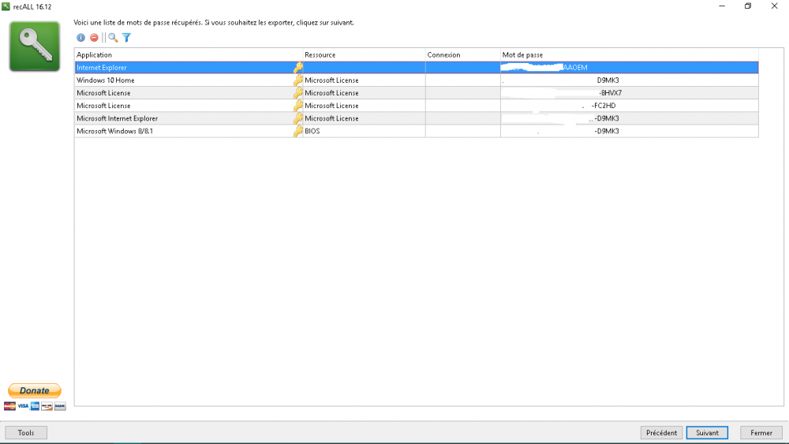Click the large green key logo
789x444 pixels.
[35, 47]
